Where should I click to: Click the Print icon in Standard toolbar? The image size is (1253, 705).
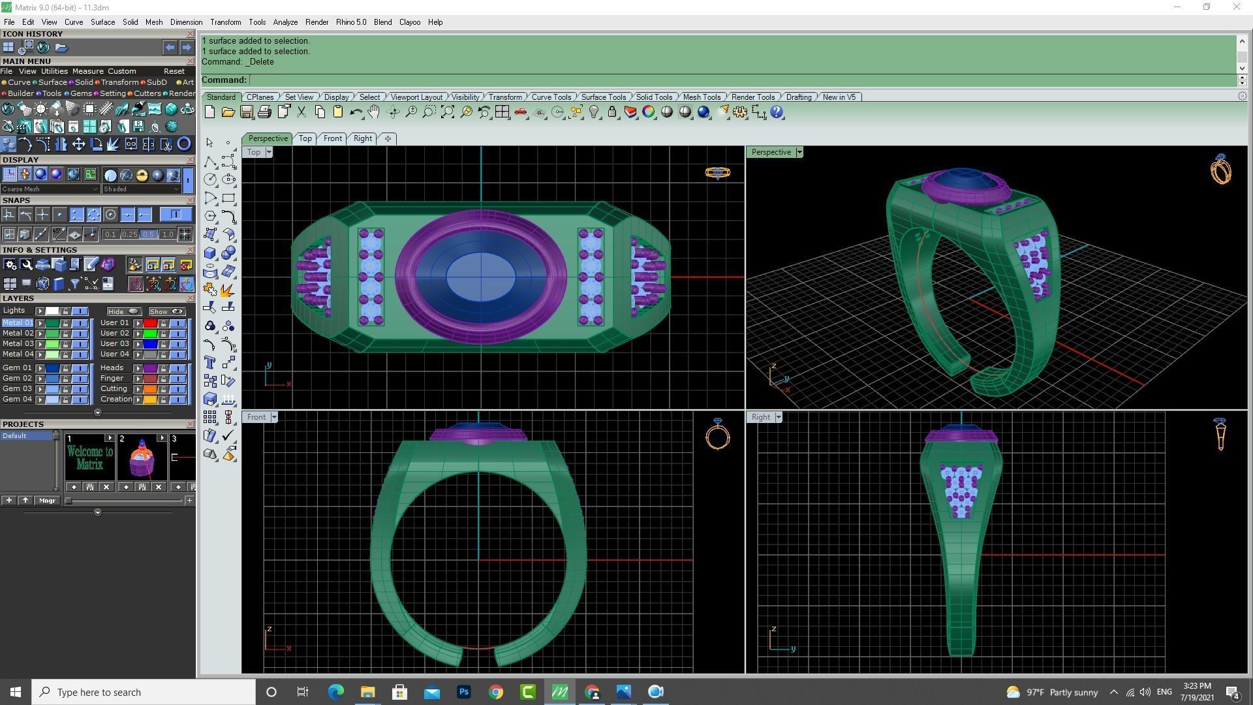[264, 112]
